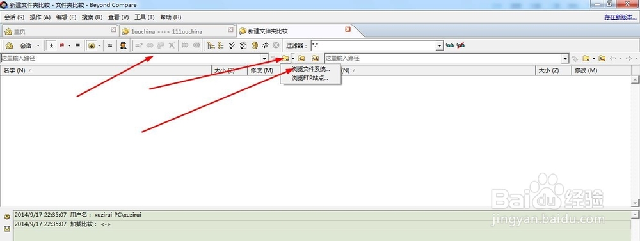Open the 帮助 (H) menu

171,17
